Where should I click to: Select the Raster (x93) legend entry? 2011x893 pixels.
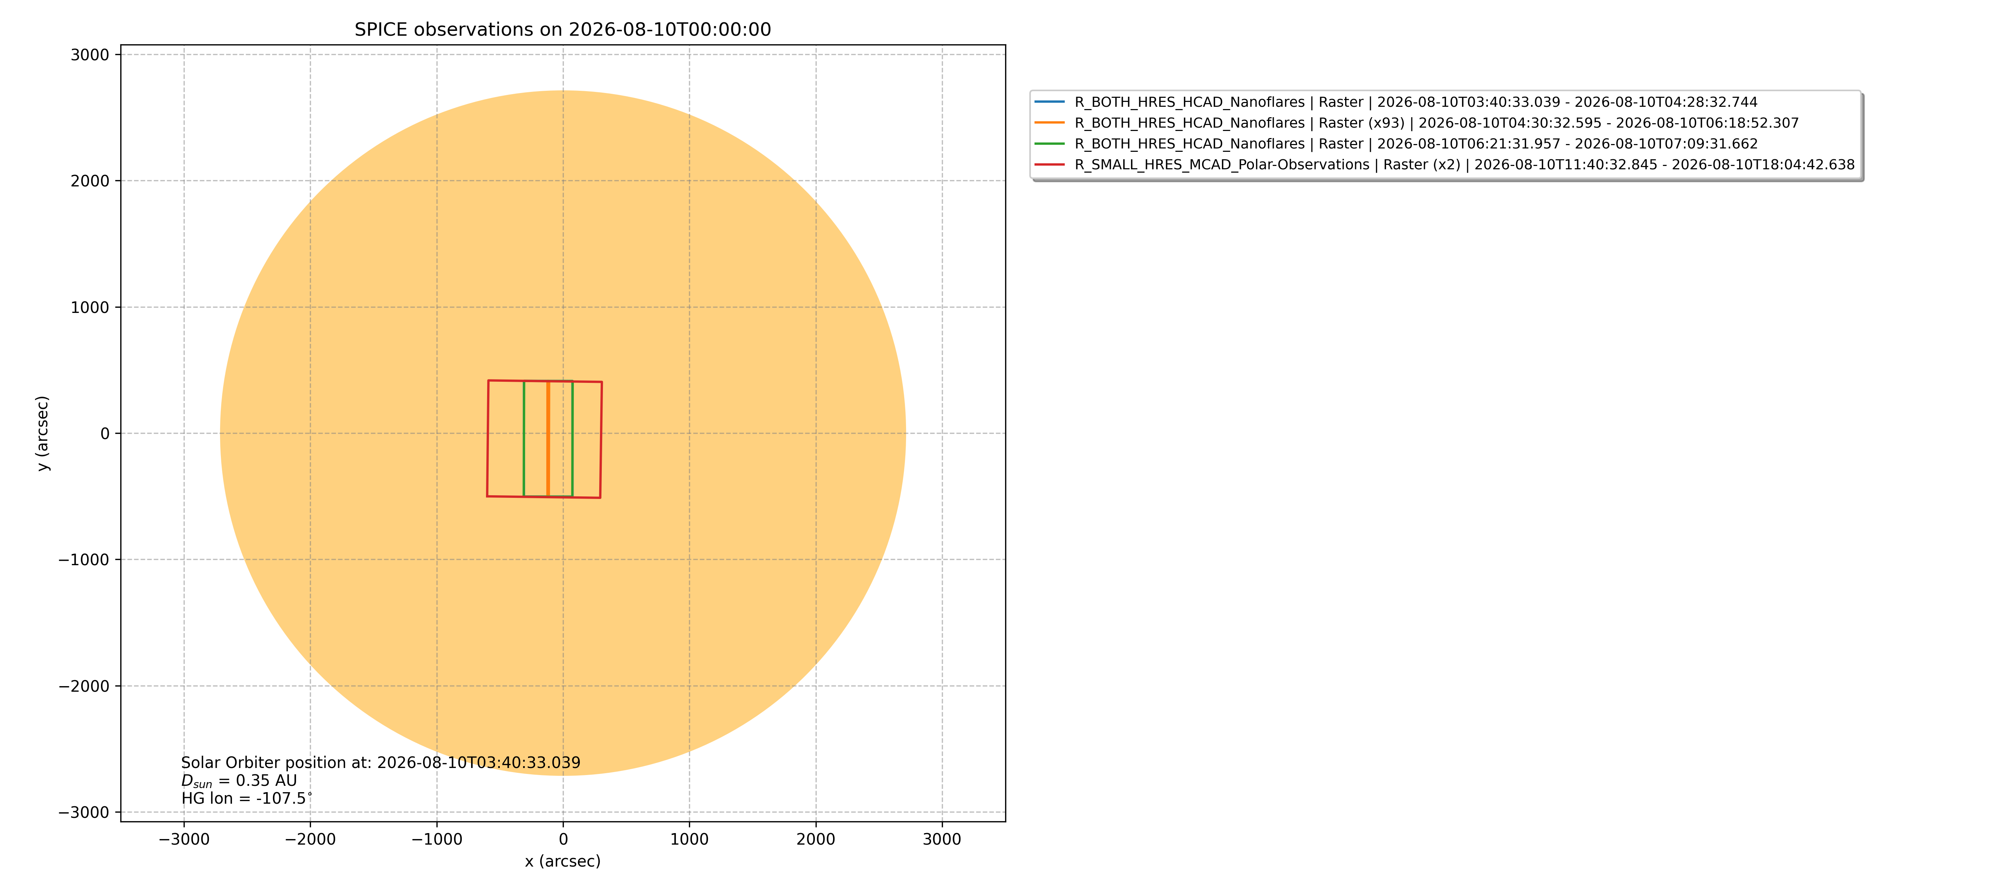coord(1436,123)
